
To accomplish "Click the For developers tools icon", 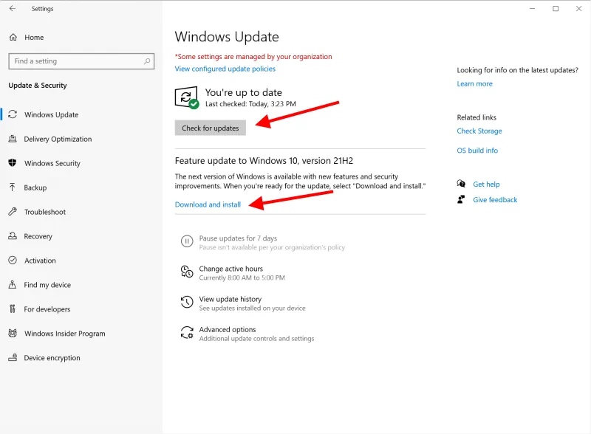I will [13, 309].
